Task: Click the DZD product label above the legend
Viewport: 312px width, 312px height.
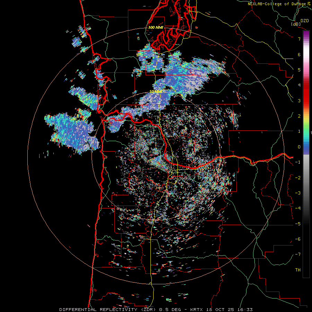Action: pyautogui.click(x=304, y=21)
